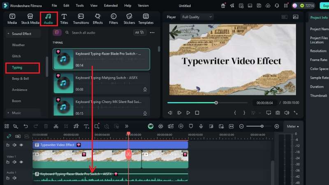The height and width of the screenshot is (185, 329).
Task: Click the Search all audio field
Action: [97, 33]
